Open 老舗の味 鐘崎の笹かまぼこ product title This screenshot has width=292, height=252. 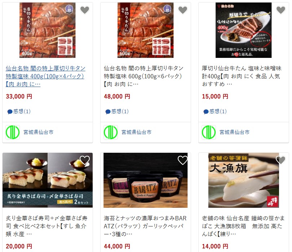pyautogui.click(x=243, y=226)
